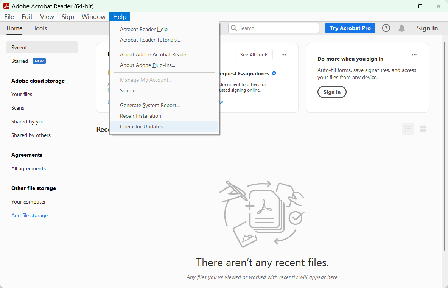This screenshot has width=448, height=288.
Task: Select Repair Installation from Help menu
Action: [x=140, y=116]
